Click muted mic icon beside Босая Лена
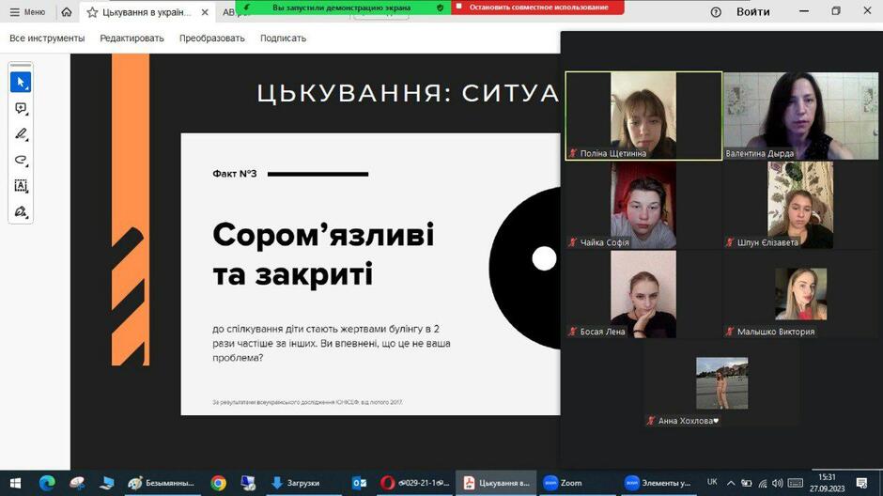883x496 pixels. coord(573,332)
